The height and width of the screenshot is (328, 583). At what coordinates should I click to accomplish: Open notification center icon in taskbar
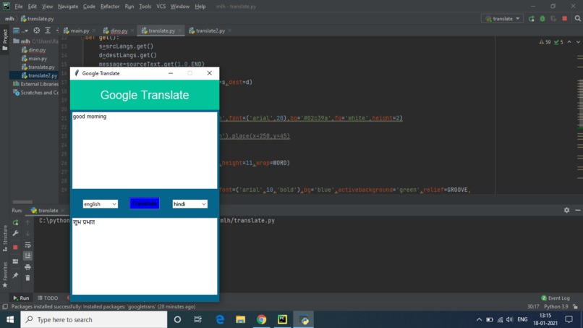[x=569, y=319]
